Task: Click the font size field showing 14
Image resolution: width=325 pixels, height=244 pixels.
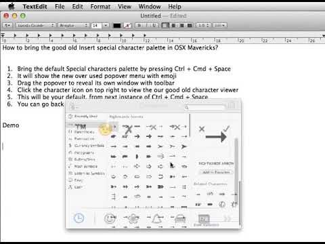Action: tap(96, 25)
